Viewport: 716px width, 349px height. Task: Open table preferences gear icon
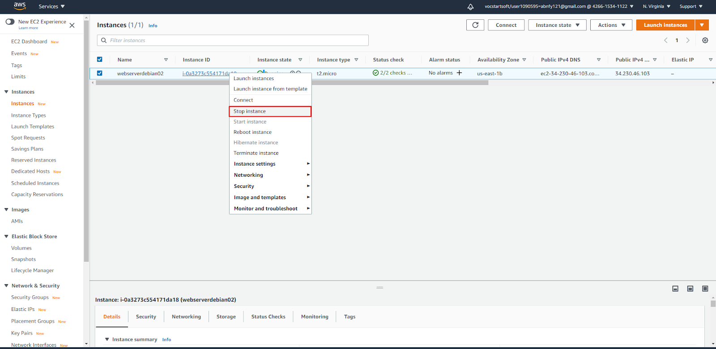[705, 40]
